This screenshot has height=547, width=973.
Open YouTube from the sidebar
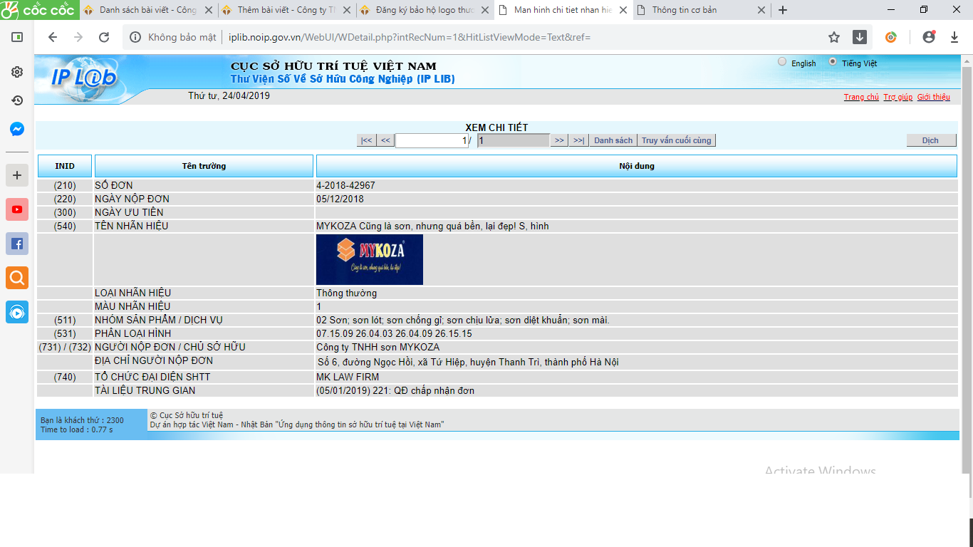pos(17,209)
